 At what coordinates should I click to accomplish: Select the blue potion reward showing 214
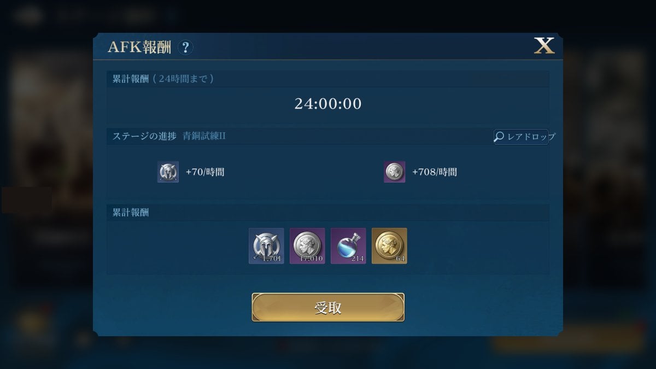348,246
